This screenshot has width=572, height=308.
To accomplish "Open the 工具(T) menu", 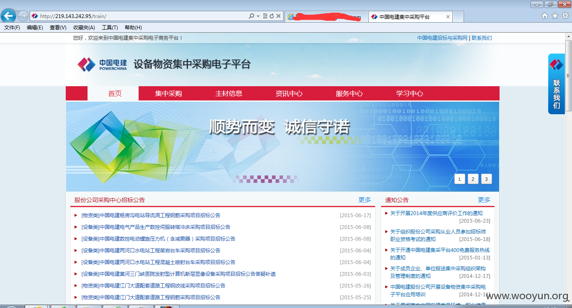I will tap(110, 28).
